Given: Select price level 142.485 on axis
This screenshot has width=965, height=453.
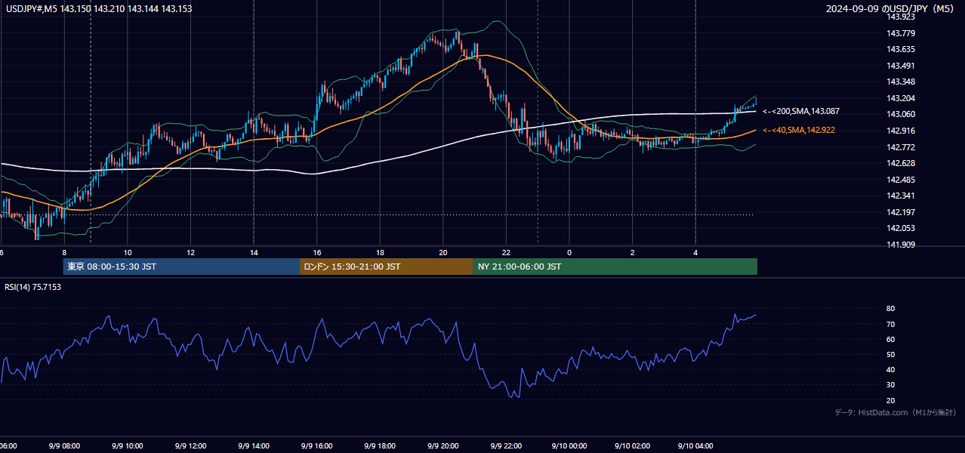Looking at the screenshot, I should pos(901,180).
